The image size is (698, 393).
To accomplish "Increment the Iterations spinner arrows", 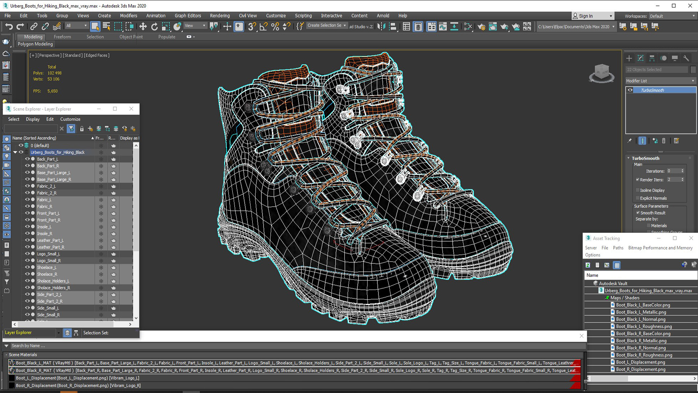I will (682, 171).
